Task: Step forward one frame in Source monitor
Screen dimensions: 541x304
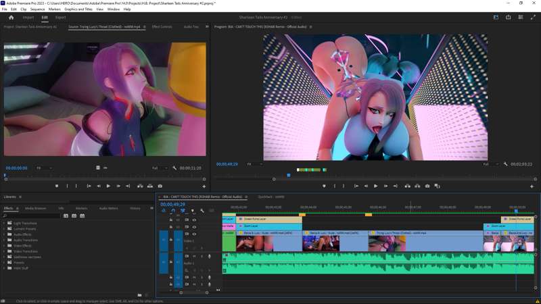Action: tap(118, 186)
